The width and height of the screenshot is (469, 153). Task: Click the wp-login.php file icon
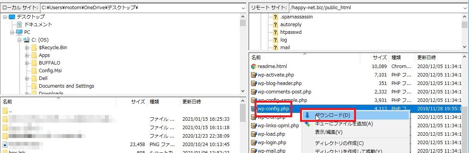tap(254, 142)
